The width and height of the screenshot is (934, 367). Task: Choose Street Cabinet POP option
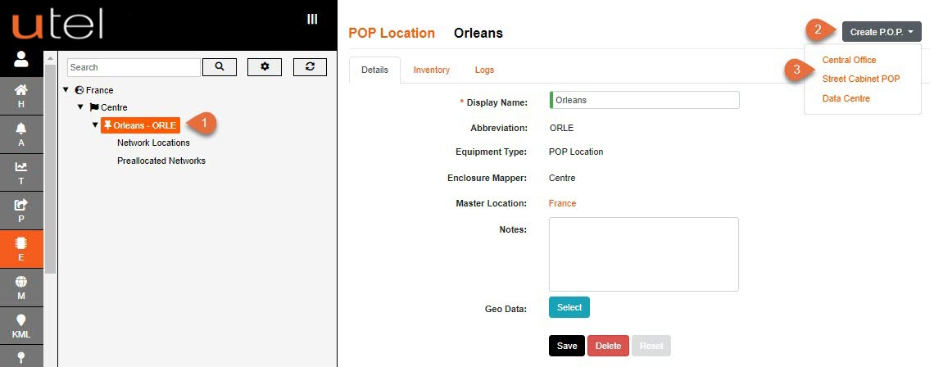click(x=861, y=79)
